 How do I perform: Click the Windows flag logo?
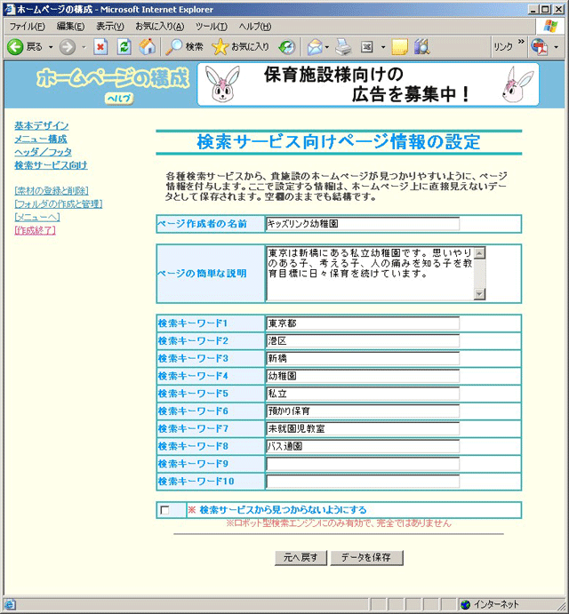coord(550,26)
